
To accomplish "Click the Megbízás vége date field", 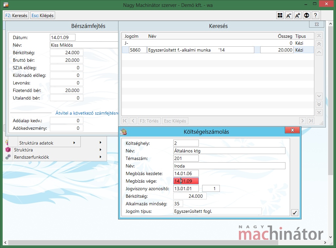I will [x=186, y=181].
